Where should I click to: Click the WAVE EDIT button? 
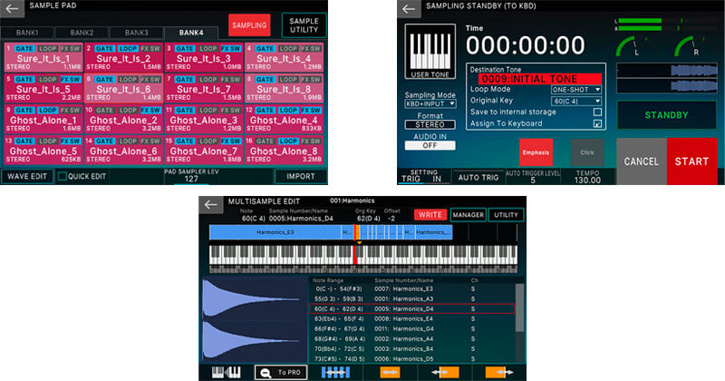26,177
